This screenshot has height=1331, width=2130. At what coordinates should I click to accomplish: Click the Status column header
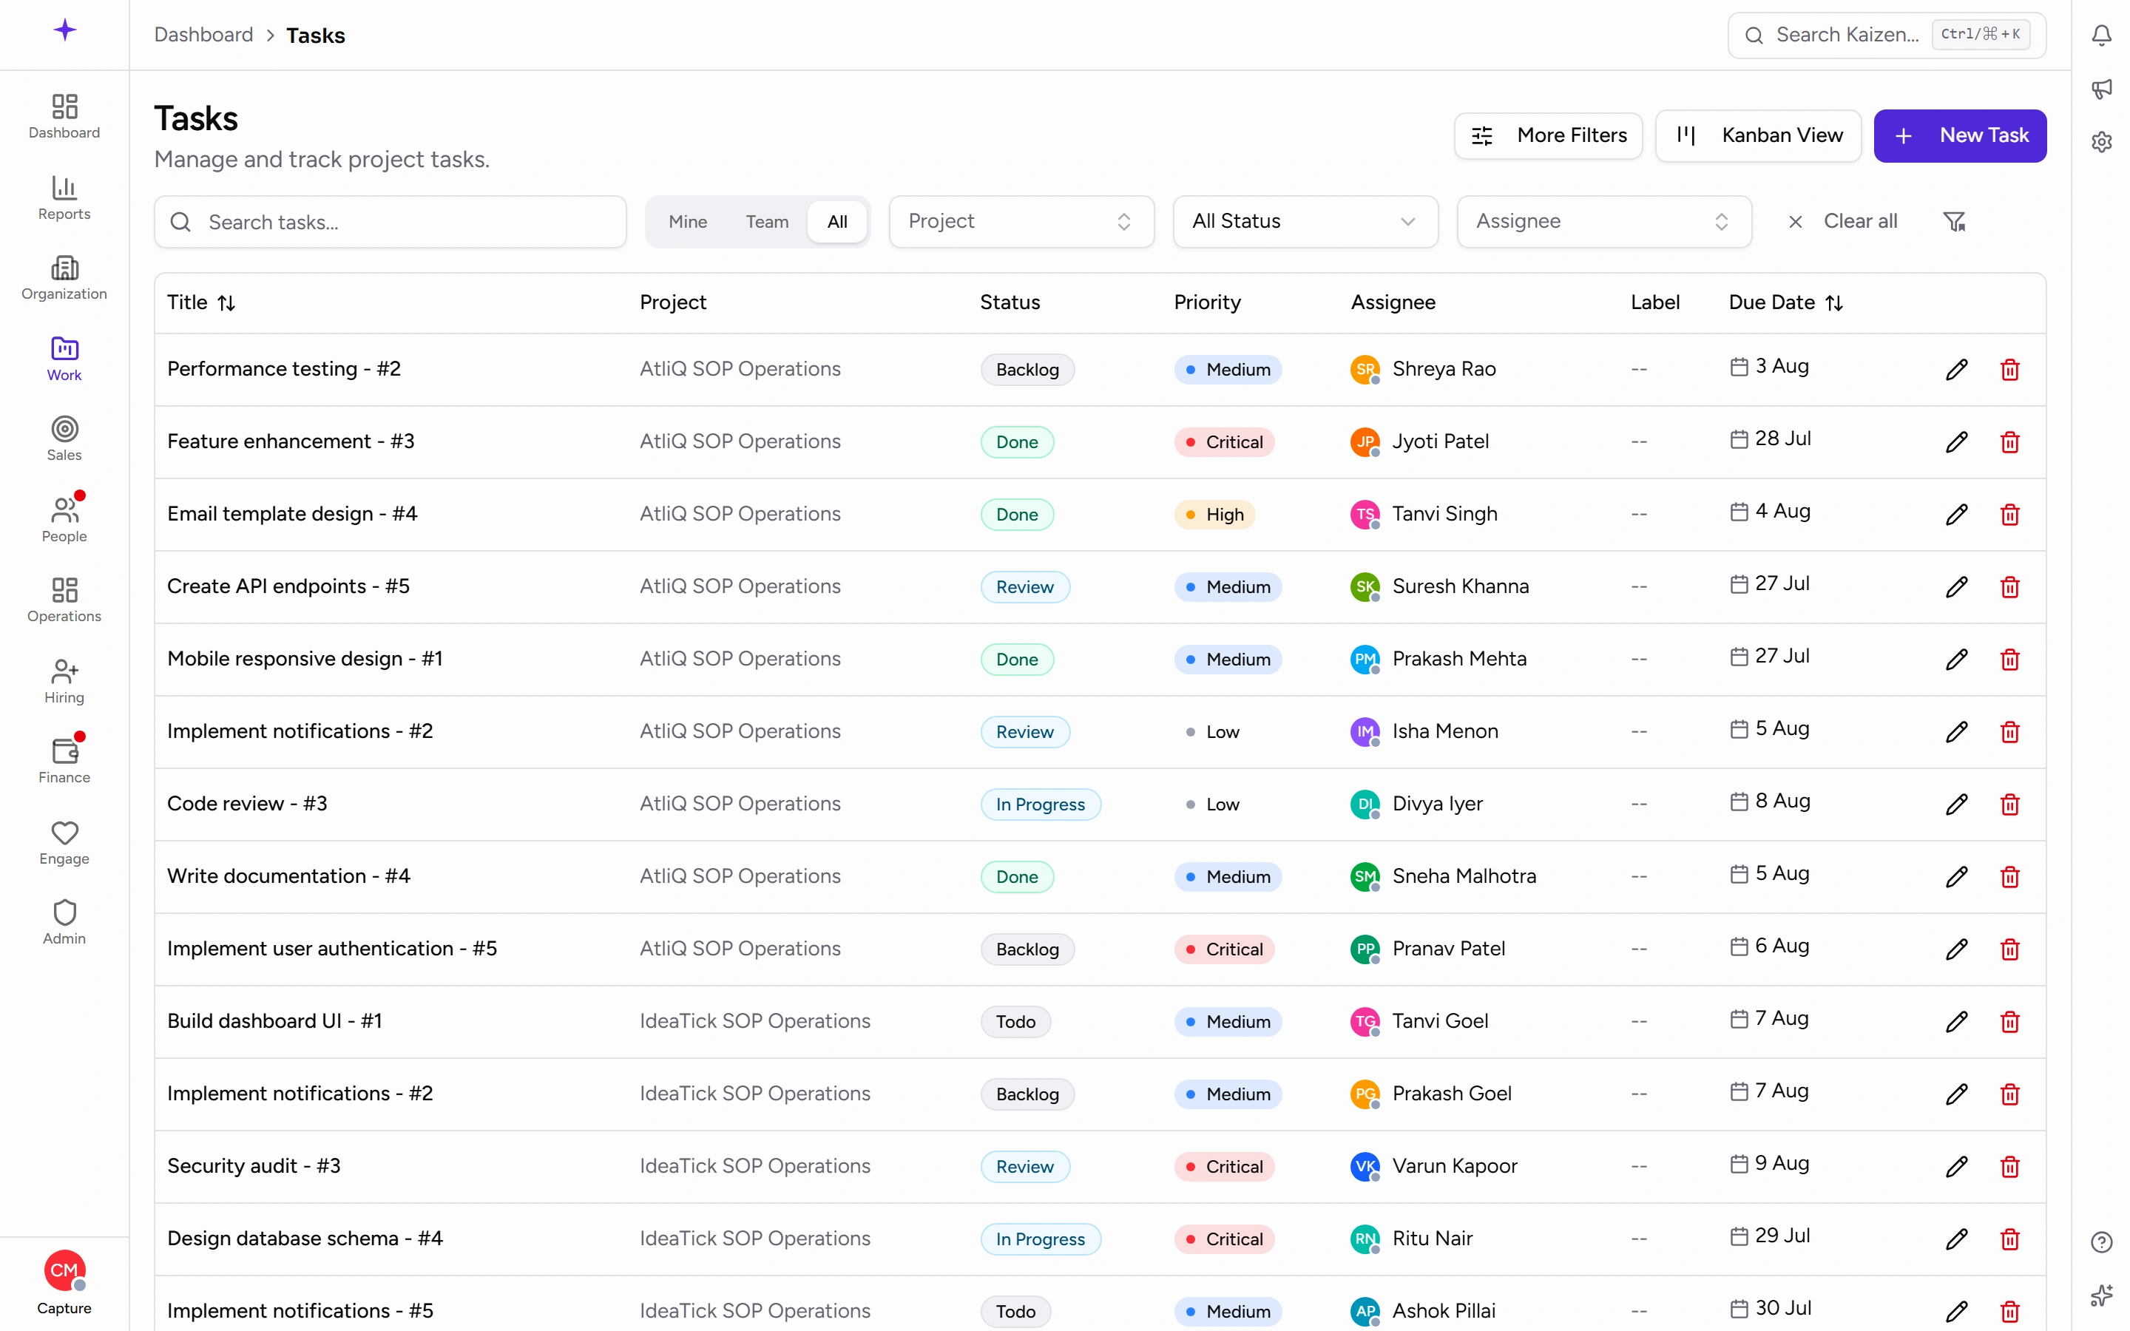click(1010, 303)
